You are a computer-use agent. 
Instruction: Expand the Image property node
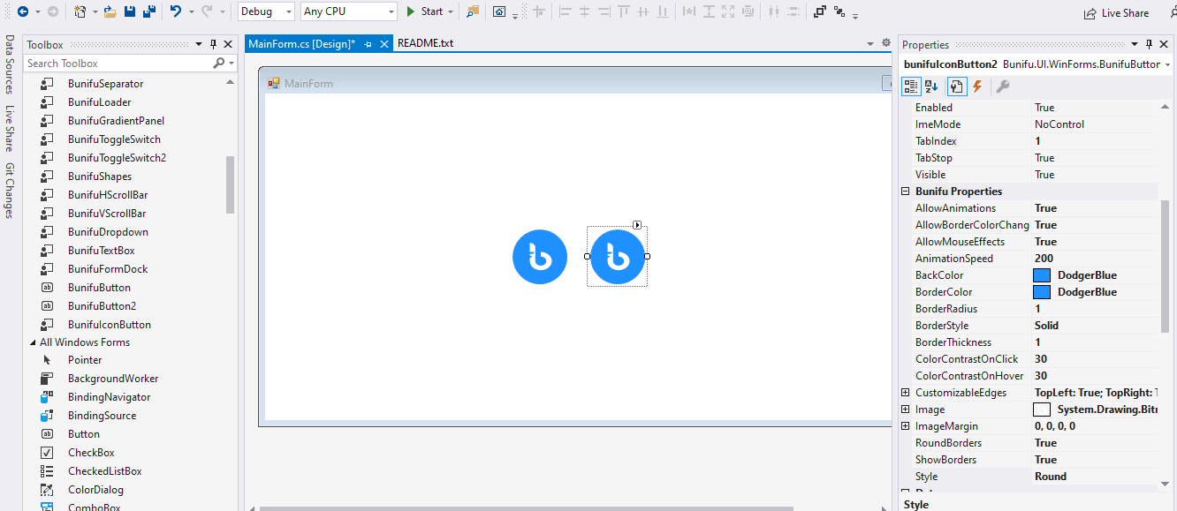[x=906, y=410]
